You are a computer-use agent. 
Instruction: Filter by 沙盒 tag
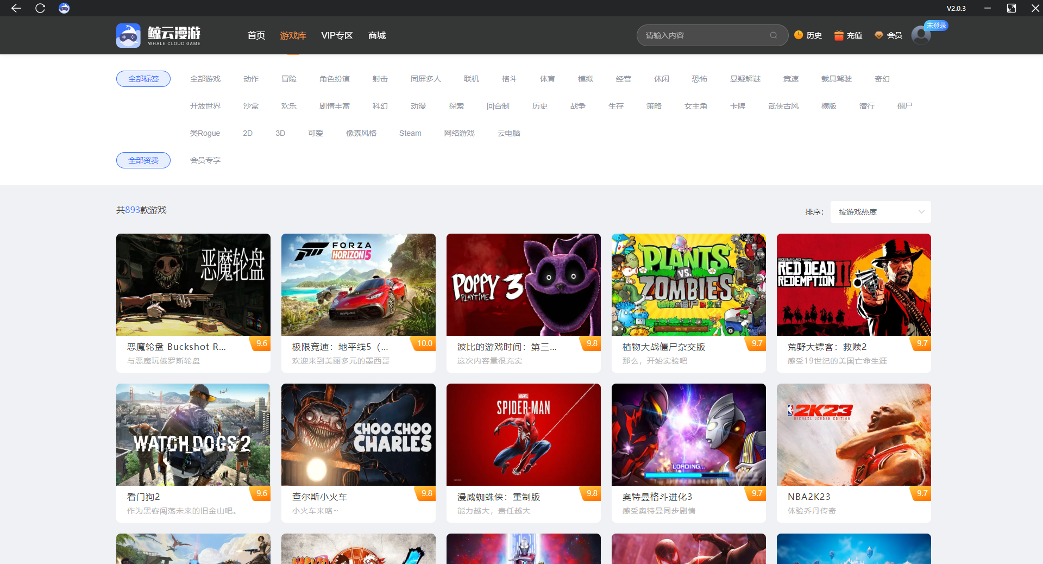pos(251,106)
